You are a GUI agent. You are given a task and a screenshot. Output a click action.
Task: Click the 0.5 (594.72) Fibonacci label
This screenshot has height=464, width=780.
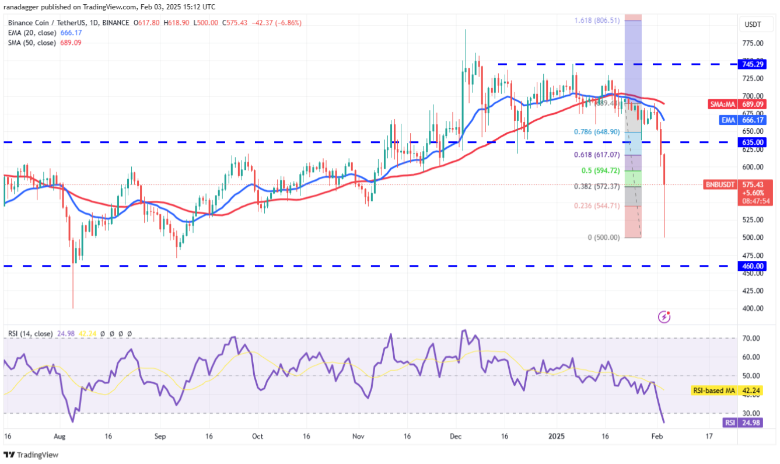coord(602,171)
